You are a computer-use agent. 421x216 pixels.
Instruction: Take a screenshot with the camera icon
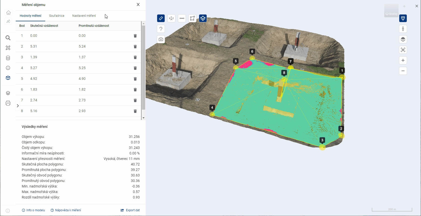point(161,39)
